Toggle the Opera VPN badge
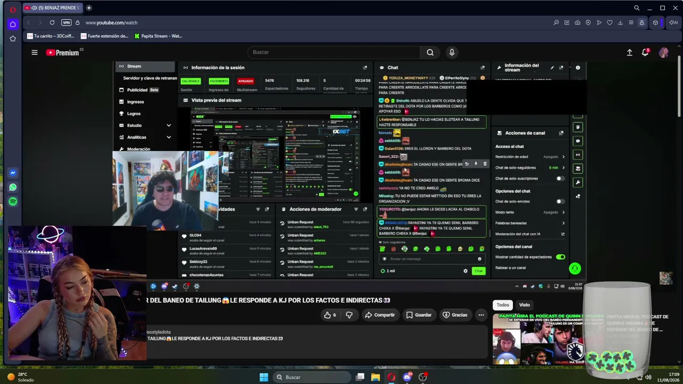This screenshot has width=683, height=384. coord(66,22)
